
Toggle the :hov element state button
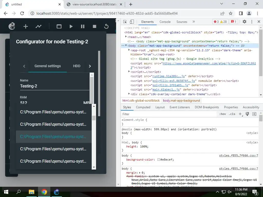[x=223, y=114]
